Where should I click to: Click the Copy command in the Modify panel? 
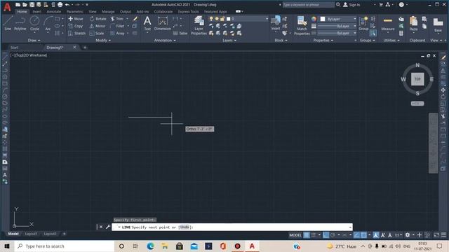click(76, 26)
